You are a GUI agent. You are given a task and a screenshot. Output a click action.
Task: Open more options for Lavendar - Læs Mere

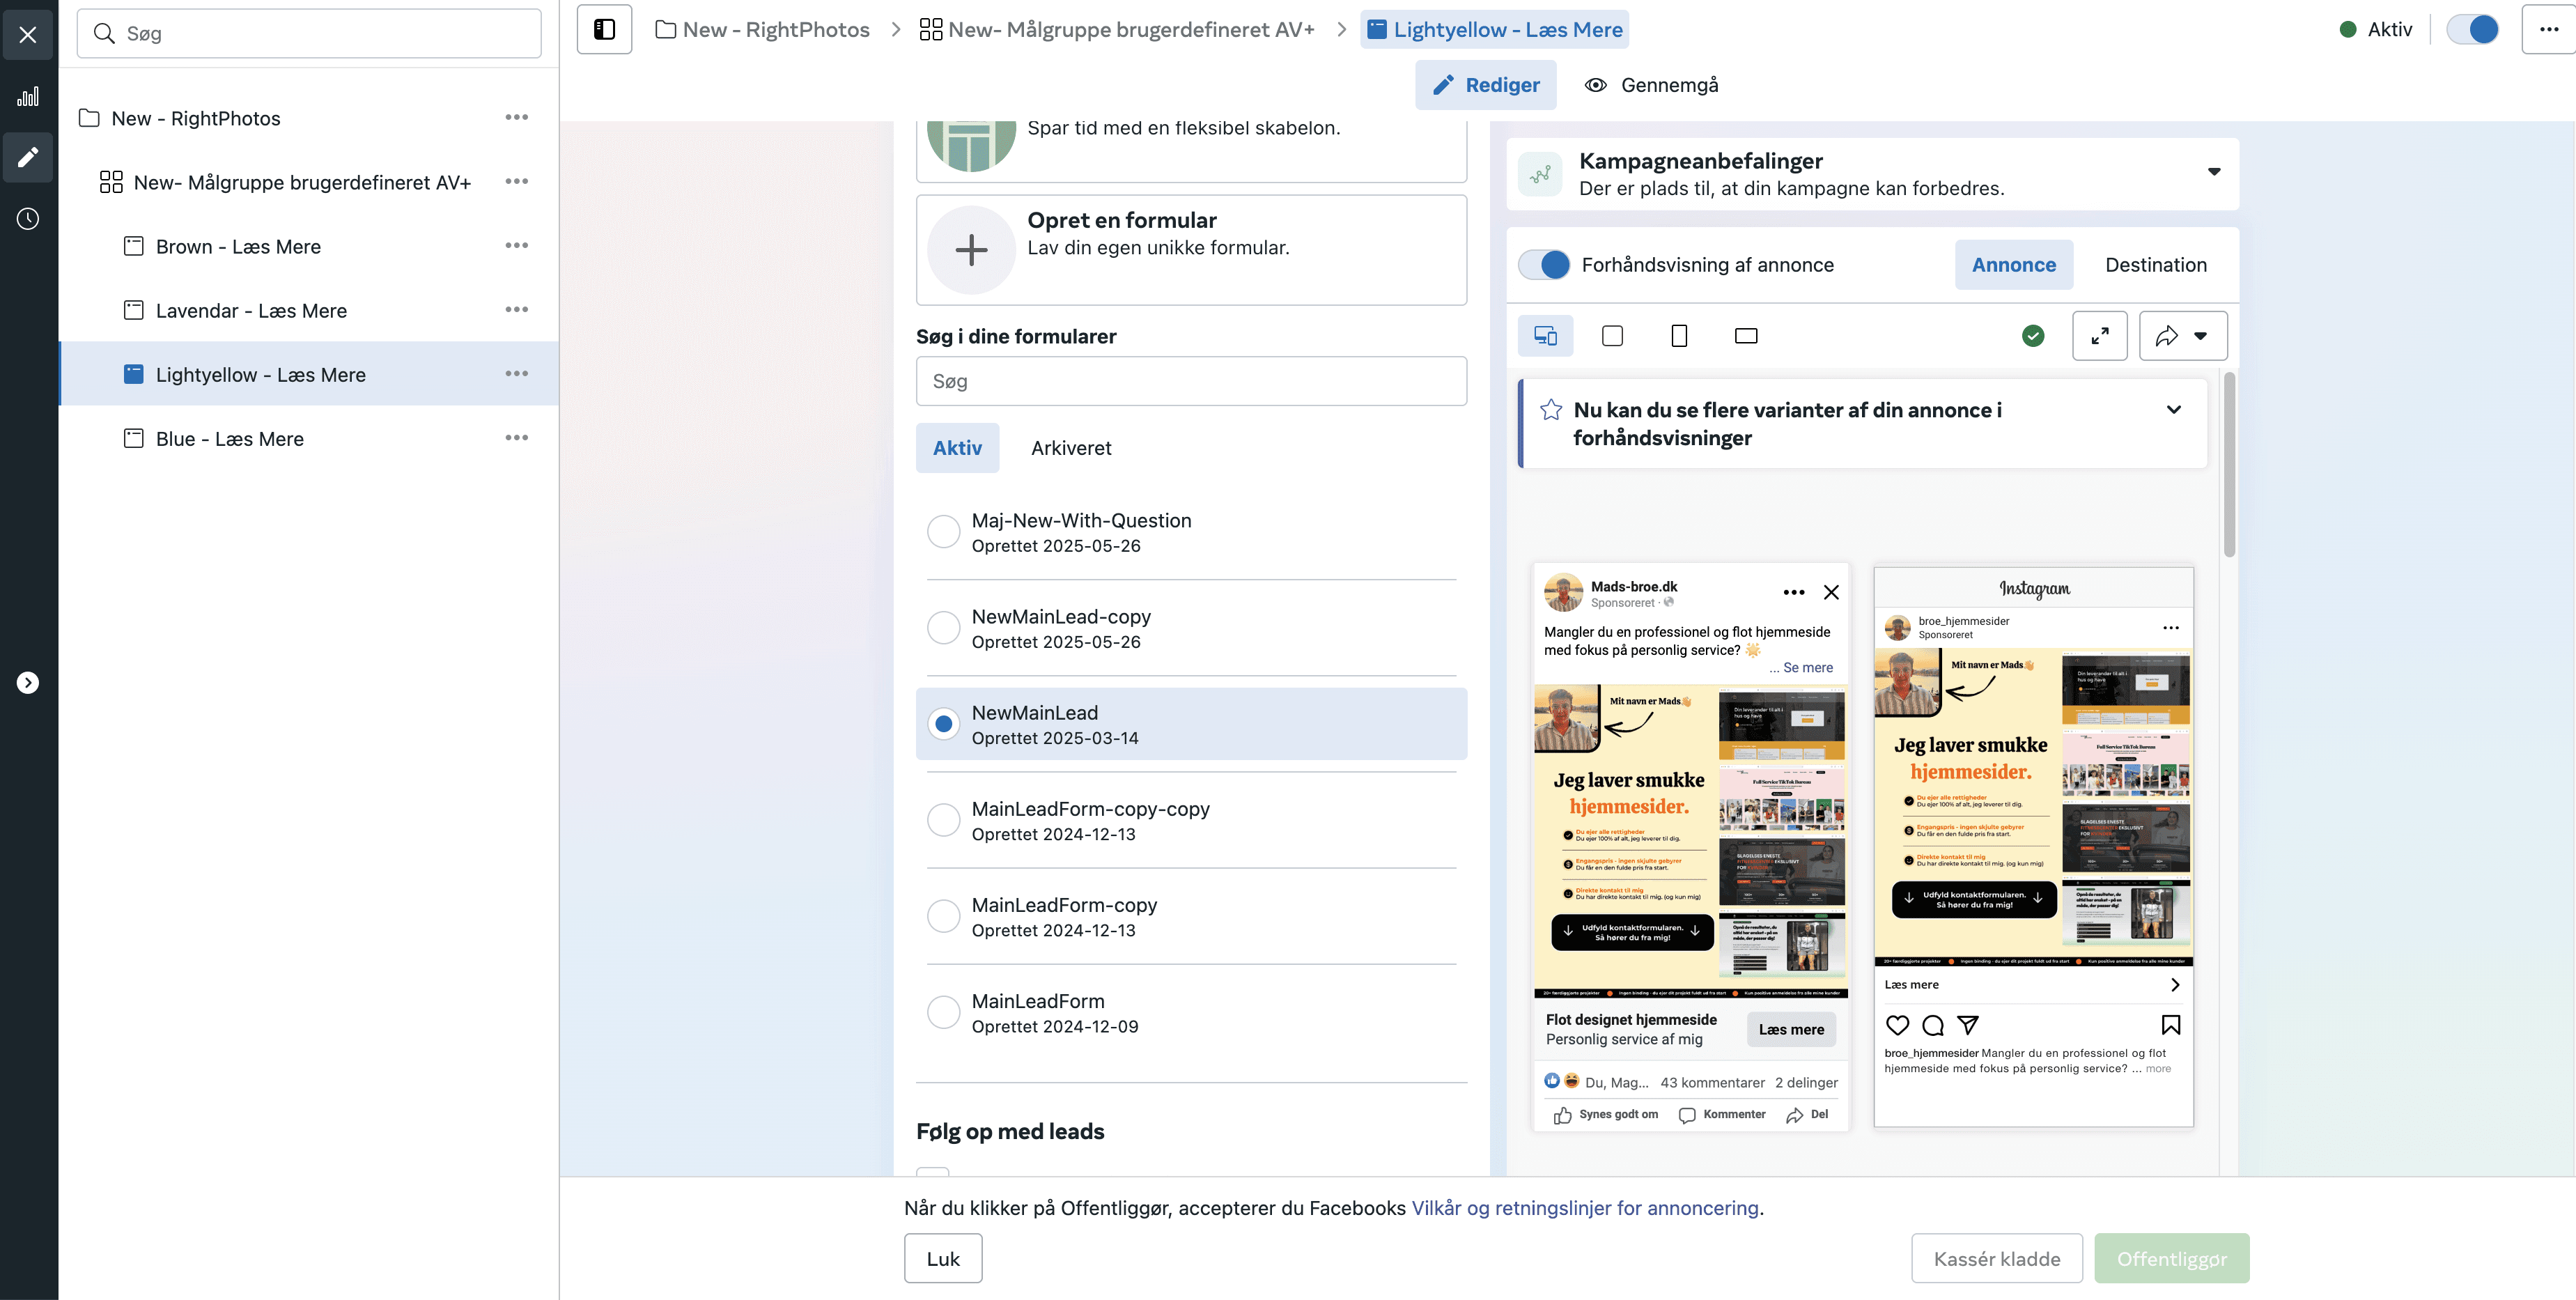pos(516,309)
